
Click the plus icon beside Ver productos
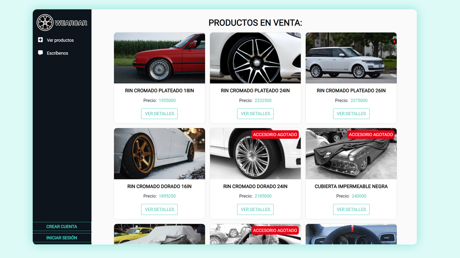pyautogui.click(x=40, y=40)
